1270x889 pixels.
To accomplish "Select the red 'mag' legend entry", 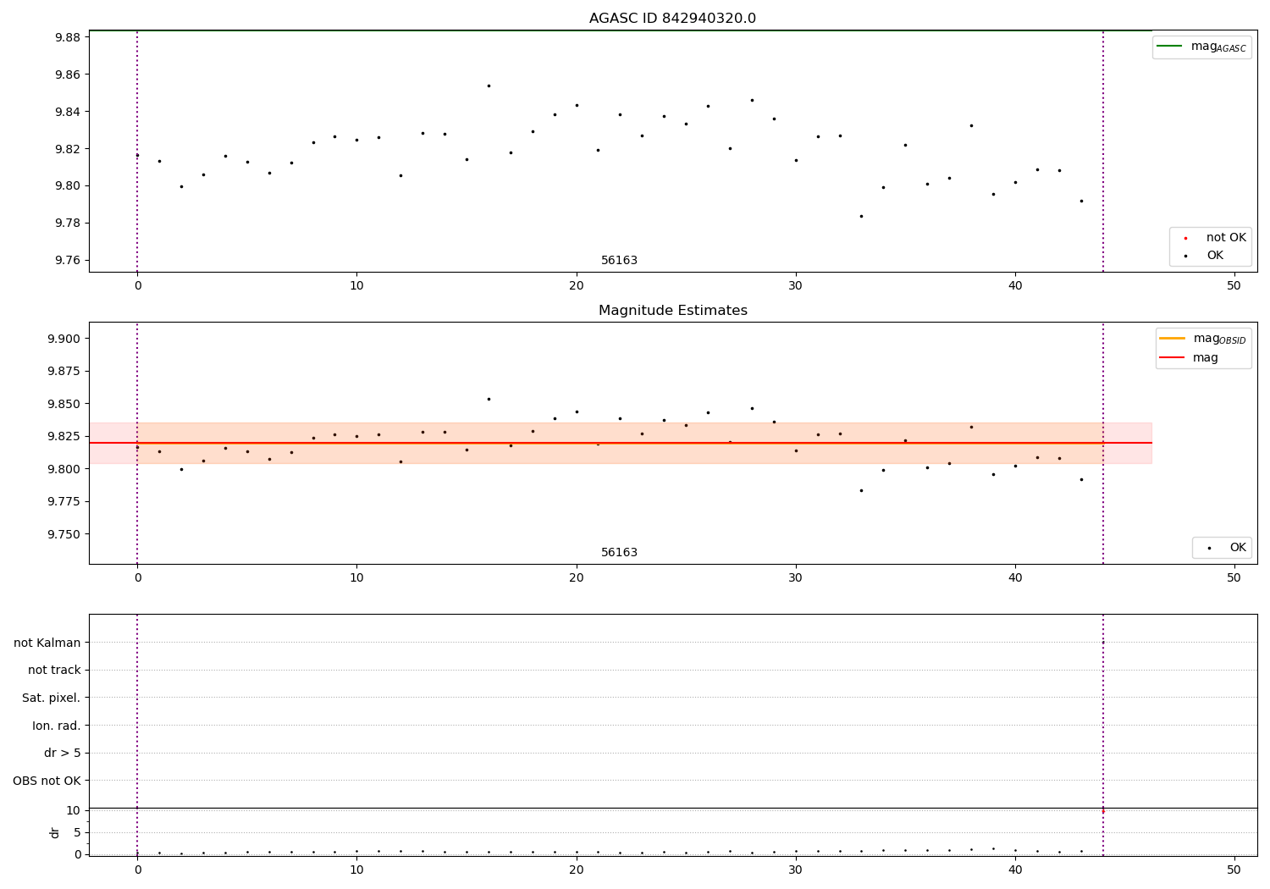I will point(1189,358).
